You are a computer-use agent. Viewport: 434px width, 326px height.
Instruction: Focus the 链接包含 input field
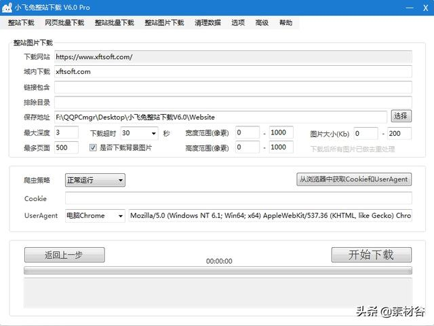coord(233,88)
